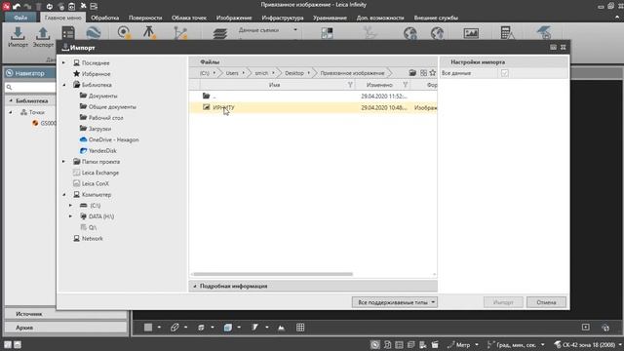Open the file type Все поддерживаемые типы dropdown
This screenshot has width=624, height=351.
394,302
